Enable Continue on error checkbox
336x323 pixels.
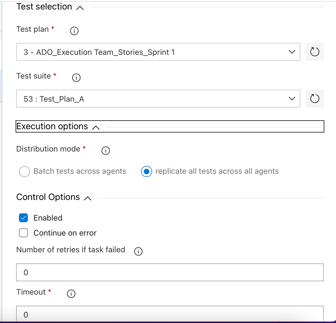[x=23, y=233]
